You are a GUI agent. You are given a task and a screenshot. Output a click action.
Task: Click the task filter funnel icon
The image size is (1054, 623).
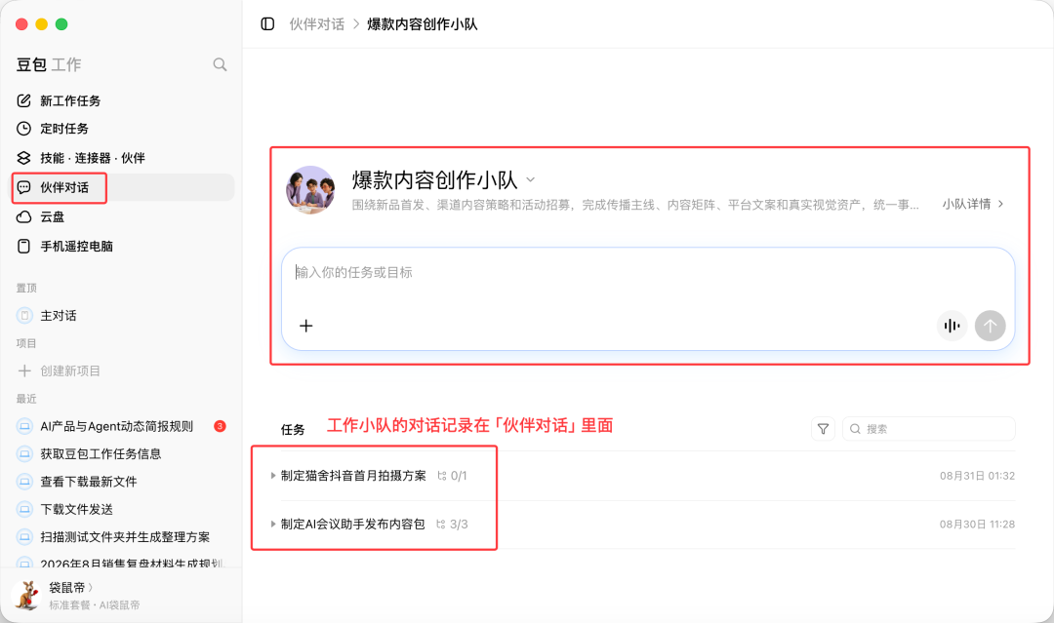pyautogui.click(x=823, y=429)
